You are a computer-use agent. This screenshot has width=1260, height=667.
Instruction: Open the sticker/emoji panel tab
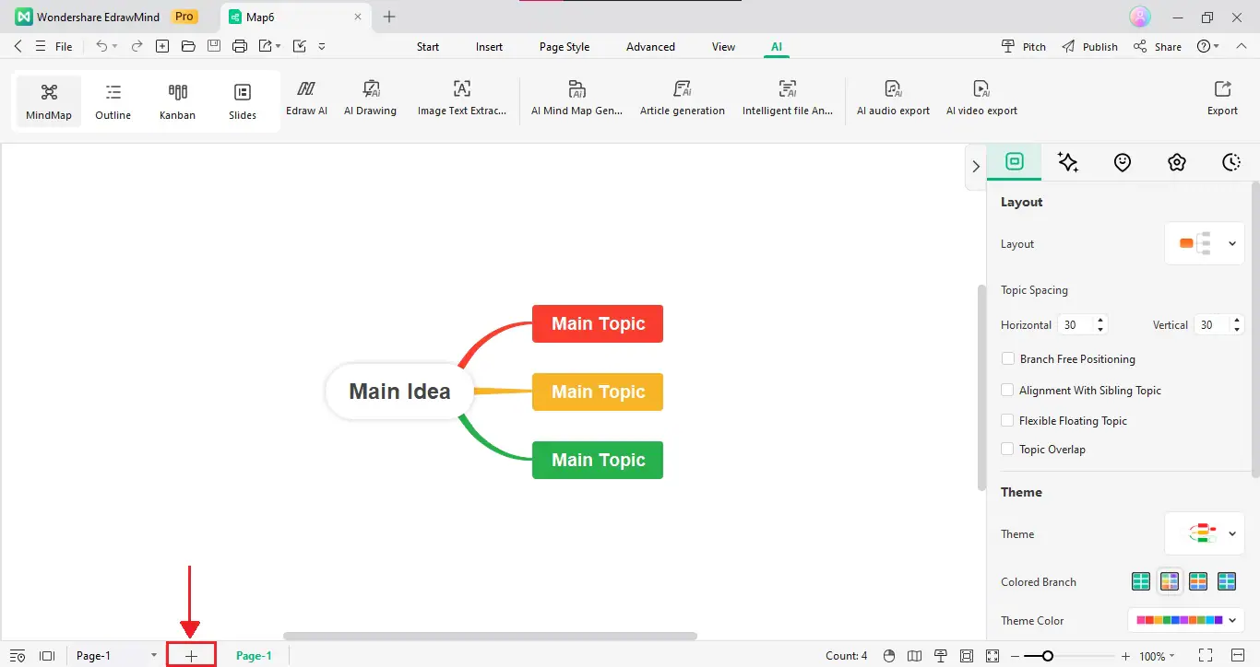click(x=1123, y=162)
